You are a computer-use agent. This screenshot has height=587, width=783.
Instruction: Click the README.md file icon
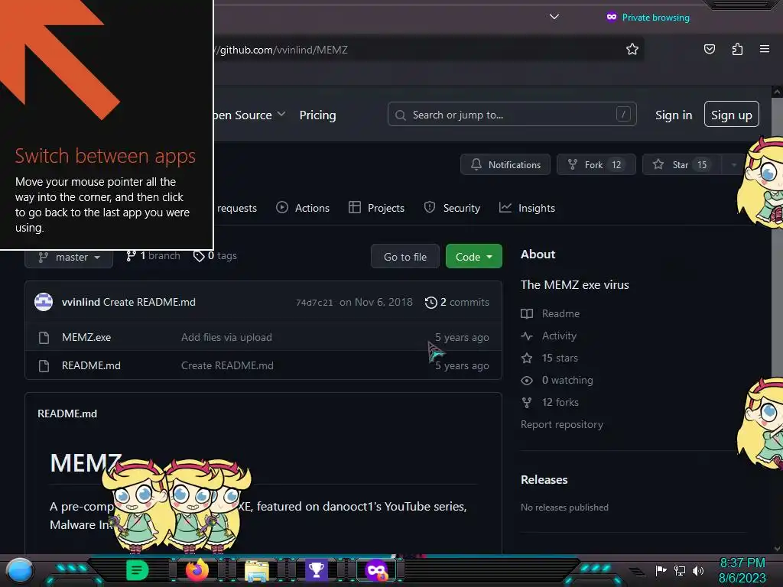pyautogui.click(x=44, y=366)
